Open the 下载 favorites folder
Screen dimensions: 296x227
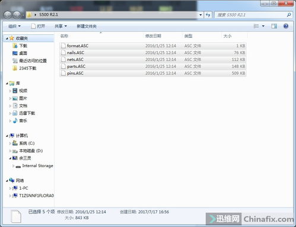[x=23, y=46]
